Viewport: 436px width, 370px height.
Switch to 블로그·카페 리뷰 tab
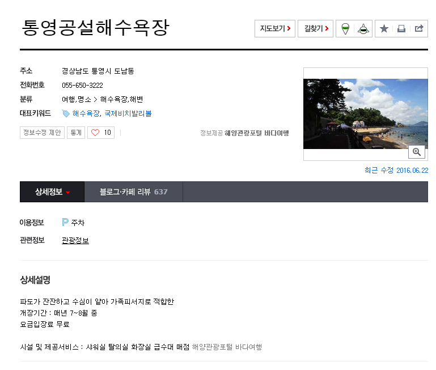[133, 192]
